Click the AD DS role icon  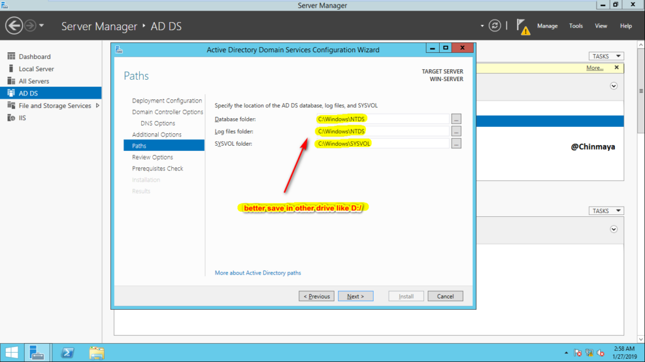click(11, 93)
